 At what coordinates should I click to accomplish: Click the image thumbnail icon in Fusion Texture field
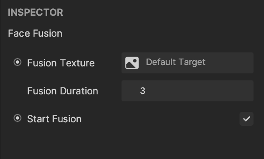pyautogui.click(x=132, y=63)
